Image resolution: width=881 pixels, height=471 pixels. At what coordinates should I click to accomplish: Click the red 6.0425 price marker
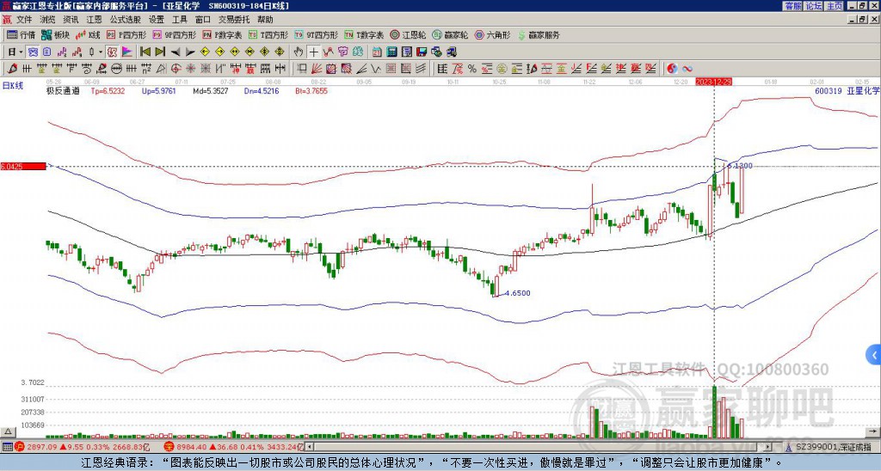tap(23, 166)
